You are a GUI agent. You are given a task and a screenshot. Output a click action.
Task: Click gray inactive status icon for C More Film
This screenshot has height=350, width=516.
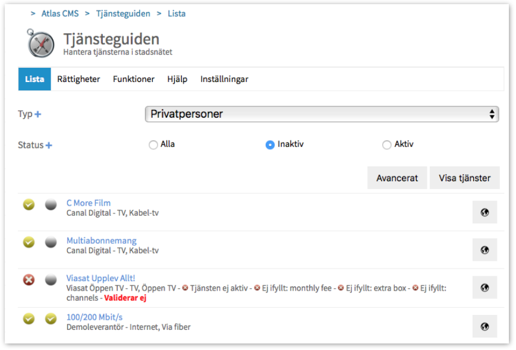[x=51, y=205]
